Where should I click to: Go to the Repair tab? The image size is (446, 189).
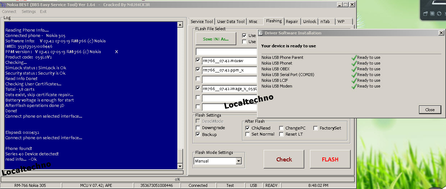click(292, 22)
